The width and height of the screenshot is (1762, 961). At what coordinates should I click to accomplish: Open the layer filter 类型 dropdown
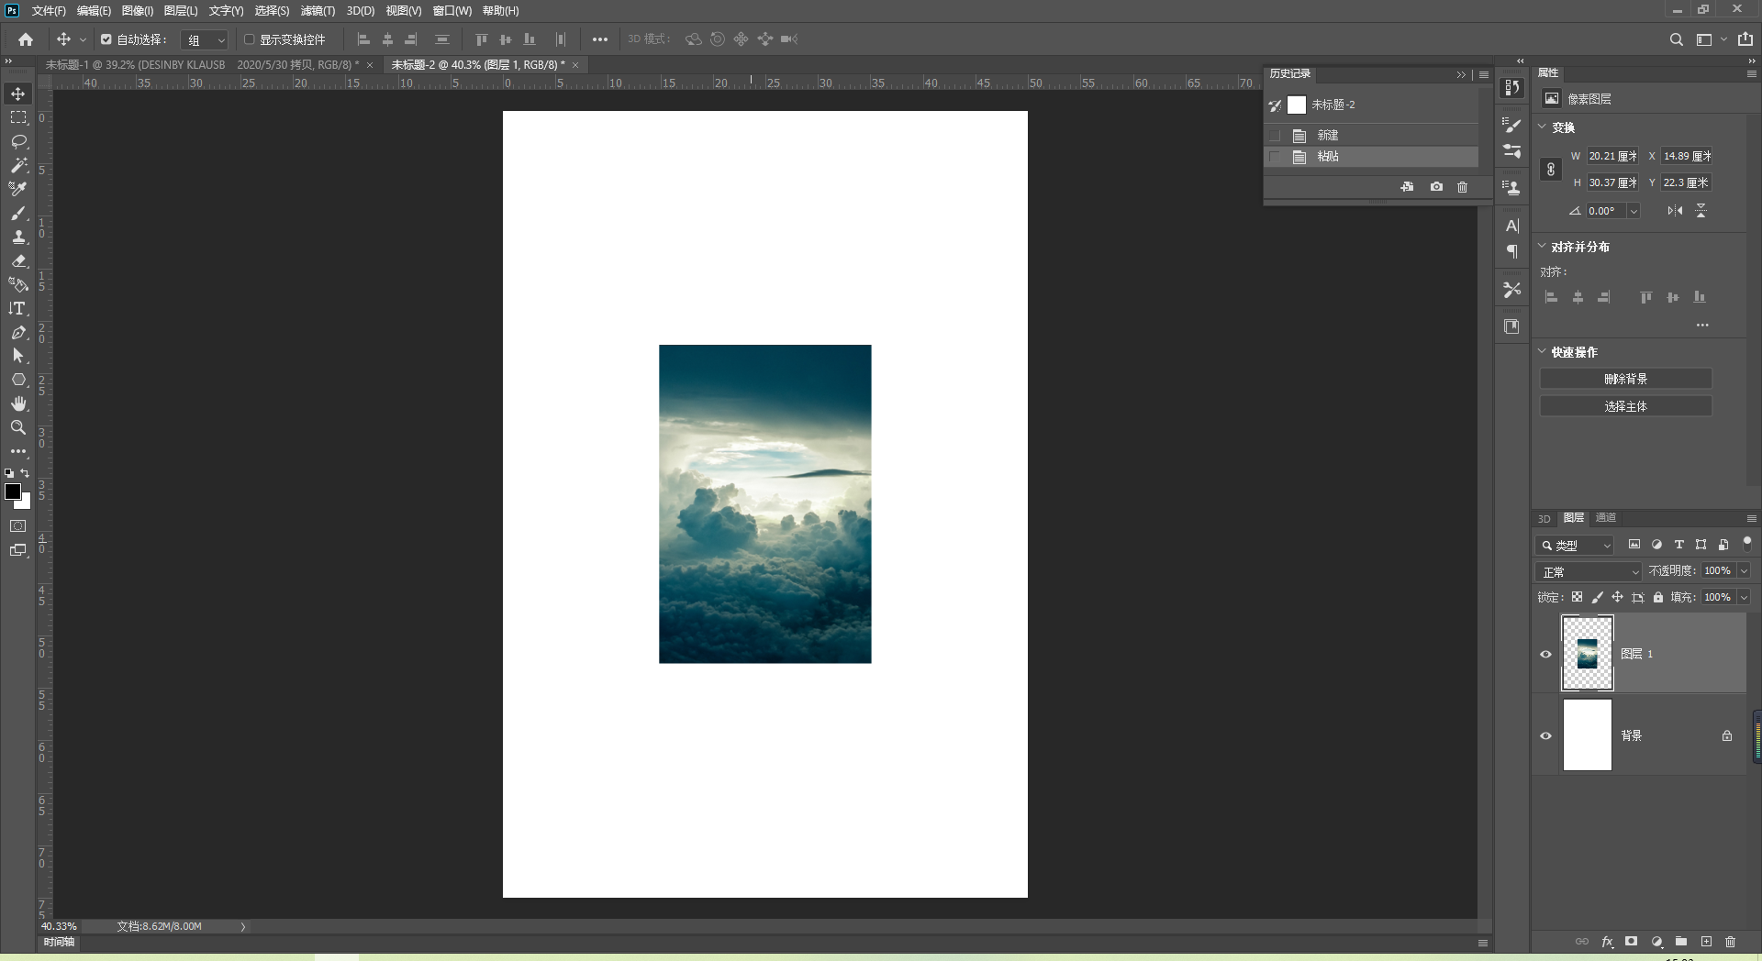tap(1575, 545)
